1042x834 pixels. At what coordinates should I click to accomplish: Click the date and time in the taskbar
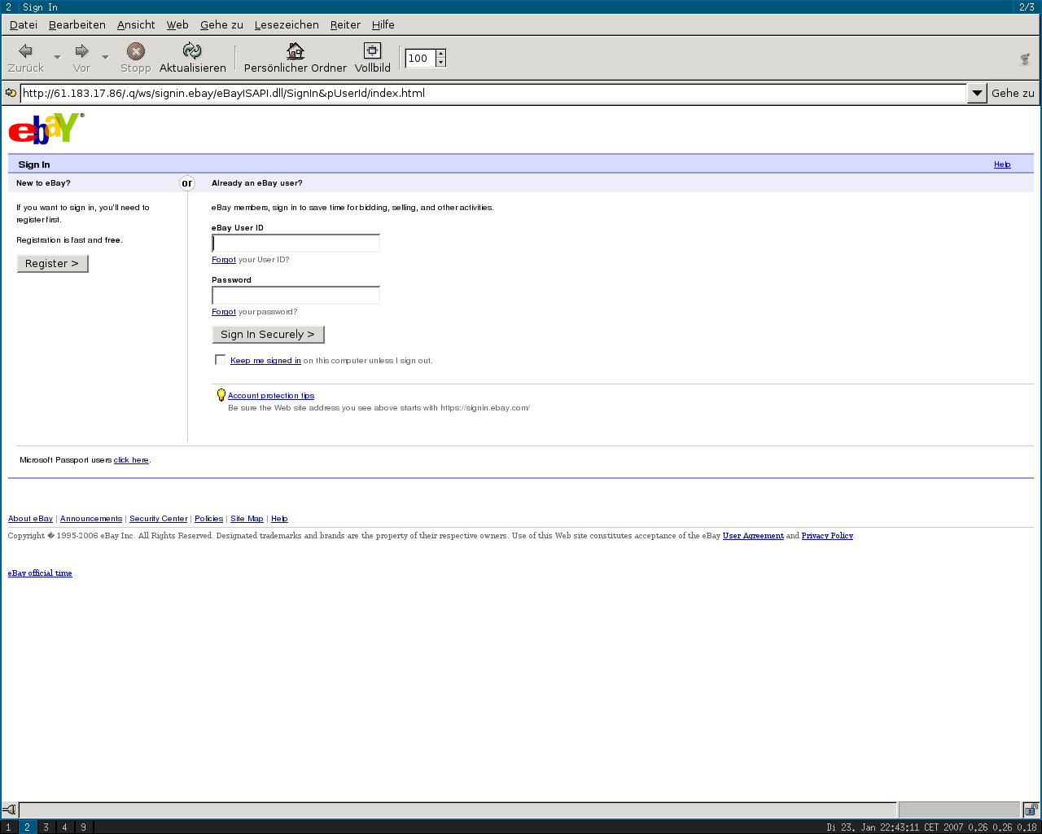[895, 827]
